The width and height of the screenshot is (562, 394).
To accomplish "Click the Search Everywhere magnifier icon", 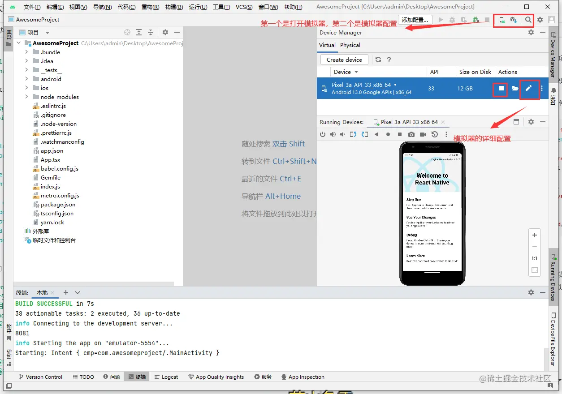I will (528, 20).
